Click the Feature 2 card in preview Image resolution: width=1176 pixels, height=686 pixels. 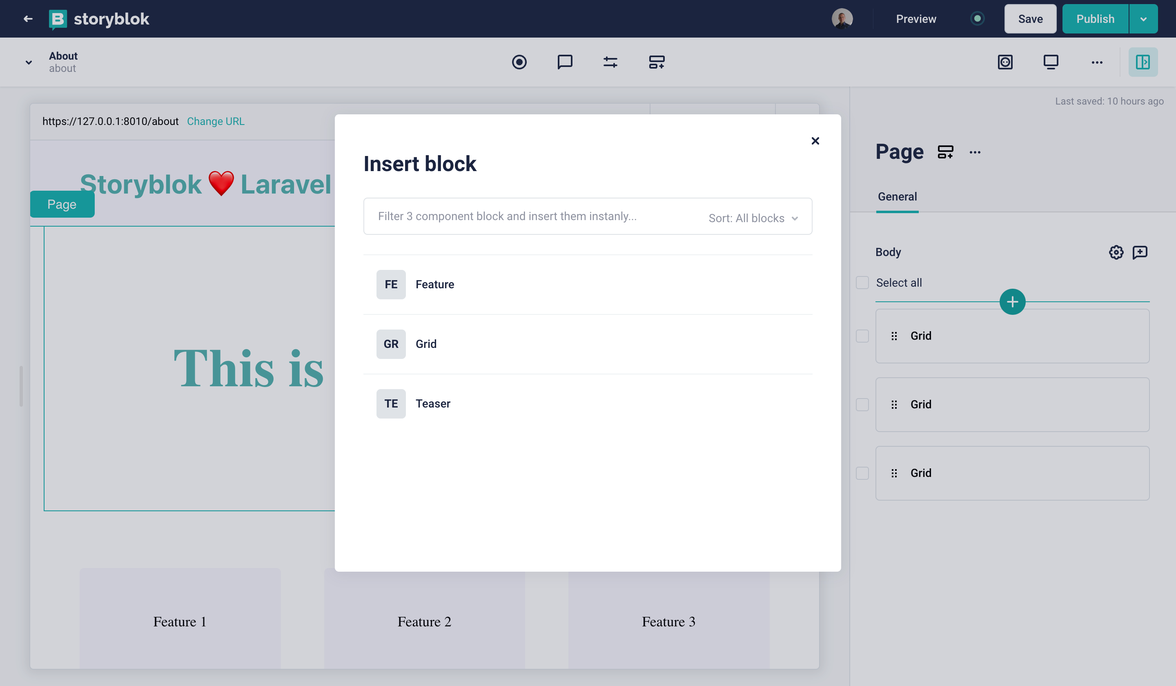click(x=424, y=620)
